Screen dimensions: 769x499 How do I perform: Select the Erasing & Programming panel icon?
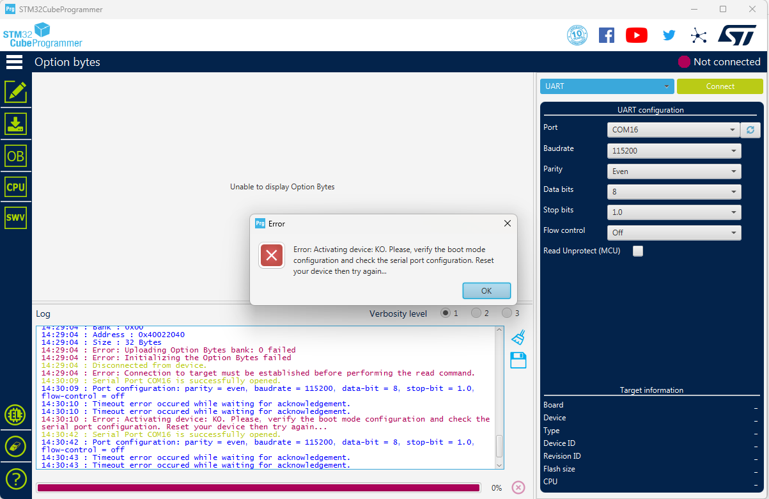(15, 123)
